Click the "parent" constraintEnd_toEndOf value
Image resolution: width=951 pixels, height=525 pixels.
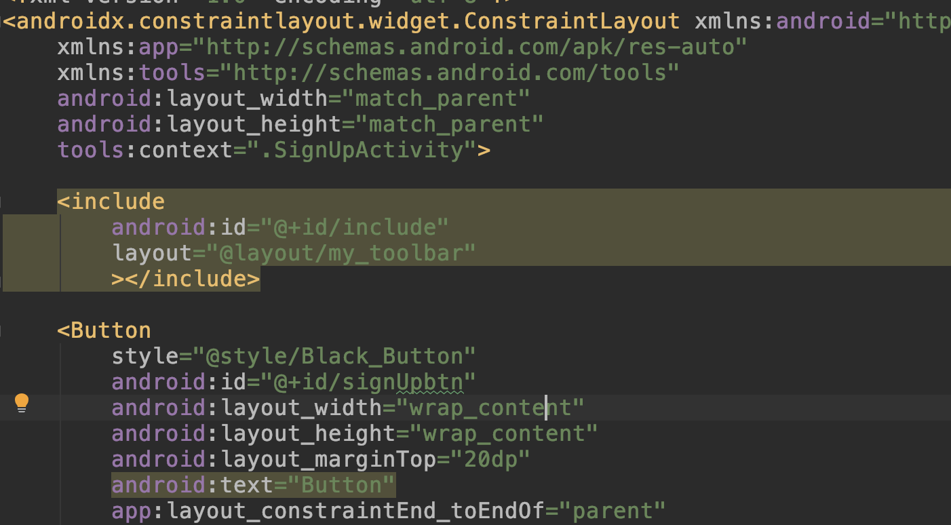point(619,511)
